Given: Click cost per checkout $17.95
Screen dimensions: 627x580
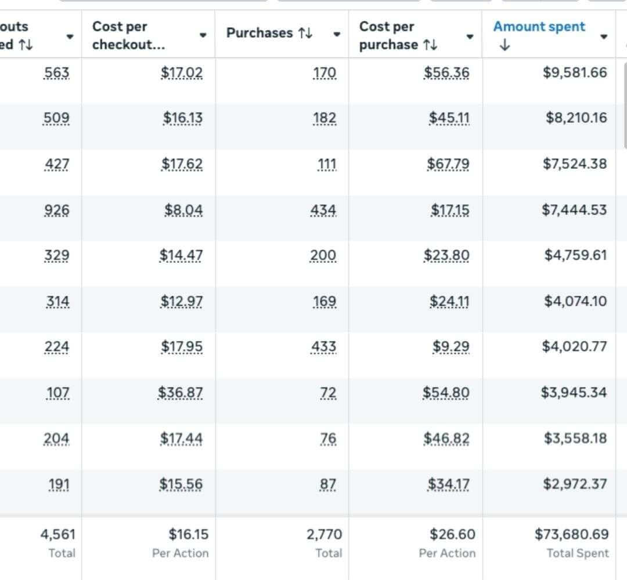Looking at the screenshot, I should [x=182, y=347].
